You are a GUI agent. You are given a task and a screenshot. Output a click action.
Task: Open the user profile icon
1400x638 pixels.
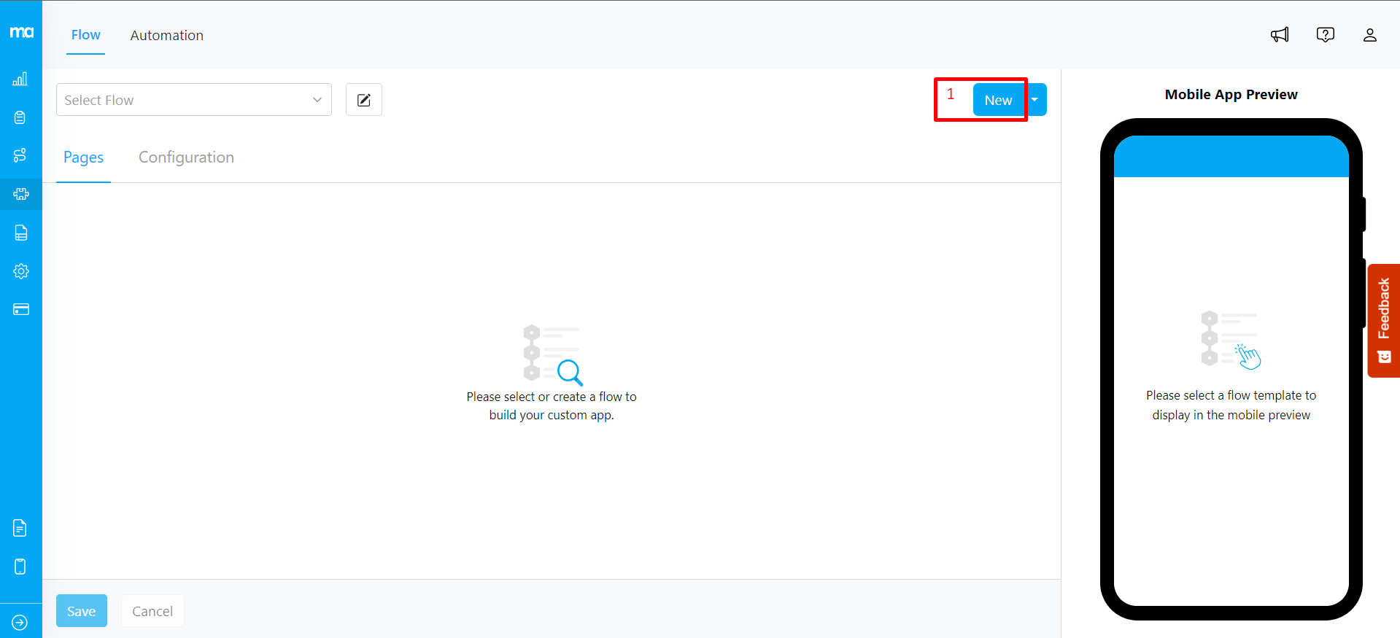[x=1369, y=35]
